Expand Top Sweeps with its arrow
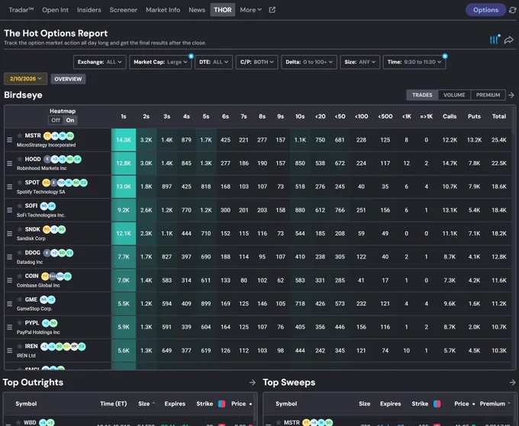 point(512,382)
